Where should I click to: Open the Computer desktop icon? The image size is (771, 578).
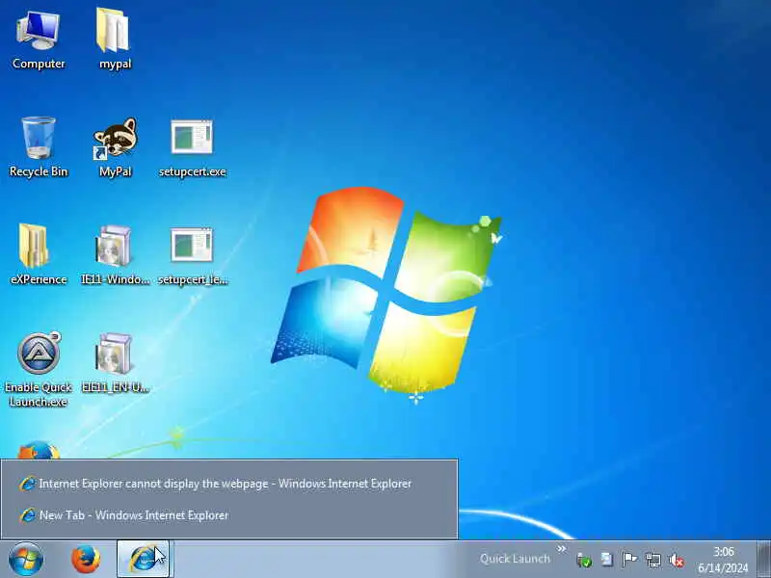coord(39,40)
